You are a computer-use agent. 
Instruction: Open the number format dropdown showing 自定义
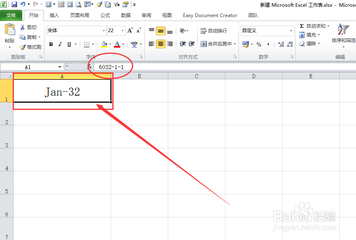coord(290,31)
